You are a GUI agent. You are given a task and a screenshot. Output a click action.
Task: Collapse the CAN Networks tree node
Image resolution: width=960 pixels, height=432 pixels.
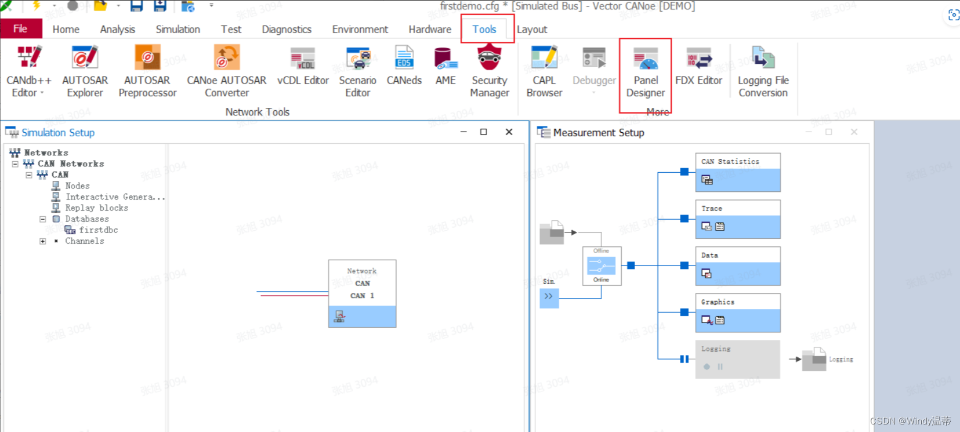15,164
